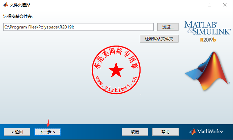Maximize the installer window
The width and height of the screenshot is (233, 140).
click(209, 5)
